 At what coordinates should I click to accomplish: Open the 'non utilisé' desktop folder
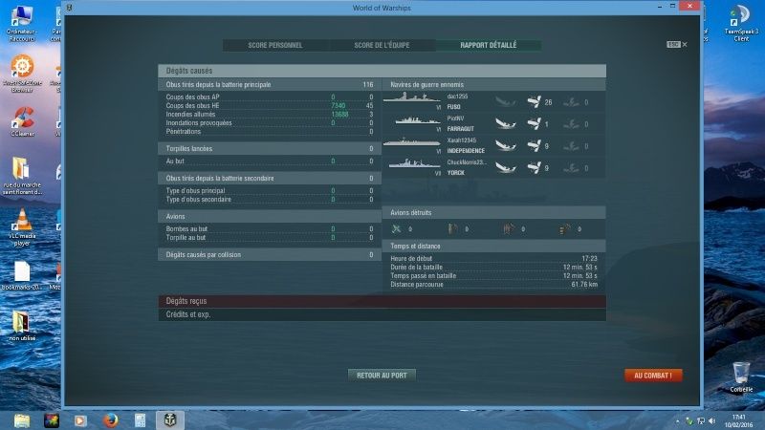pos(22,325)
